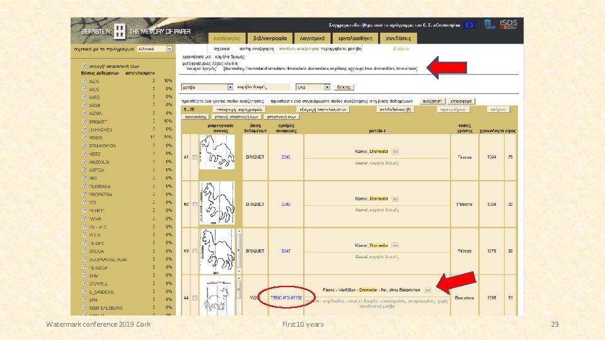
Task: Open the camel thumbnail of result #1
Action: 217,152
